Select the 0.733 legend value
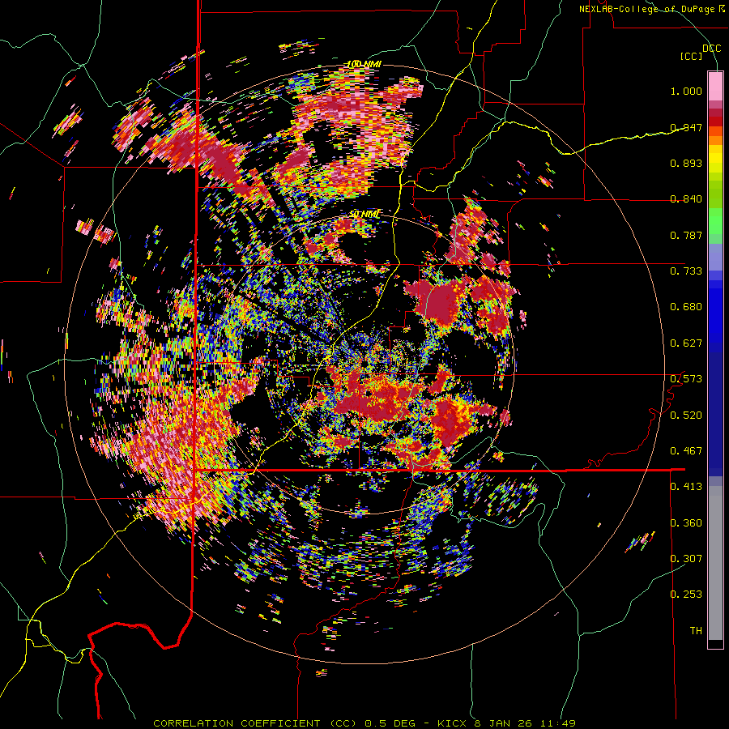The height and width of the screenshot is (729, 729). [x=686, y=271]
